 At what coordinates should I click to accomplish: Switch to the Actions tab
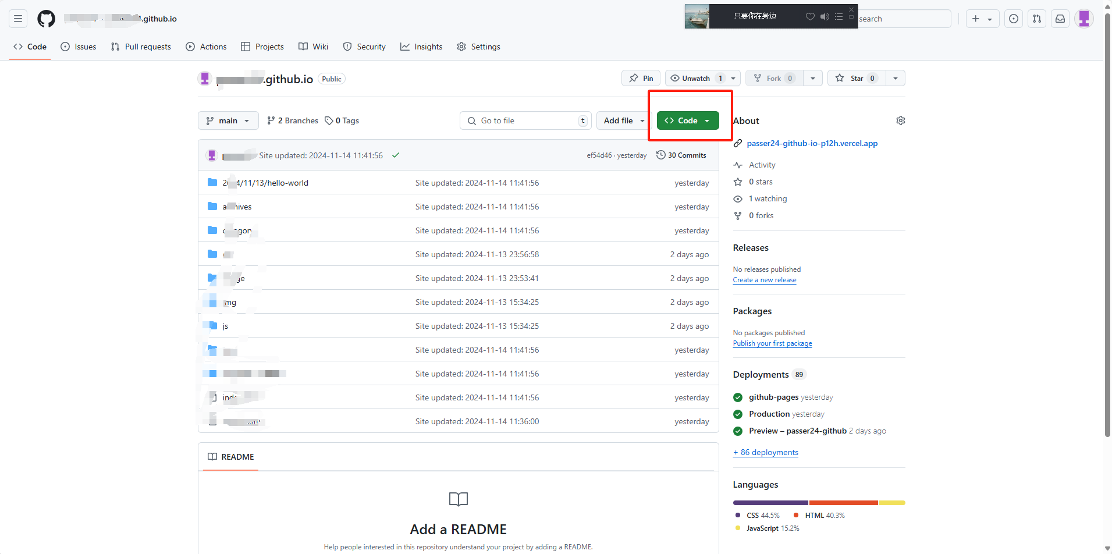(x=206, y=47)
